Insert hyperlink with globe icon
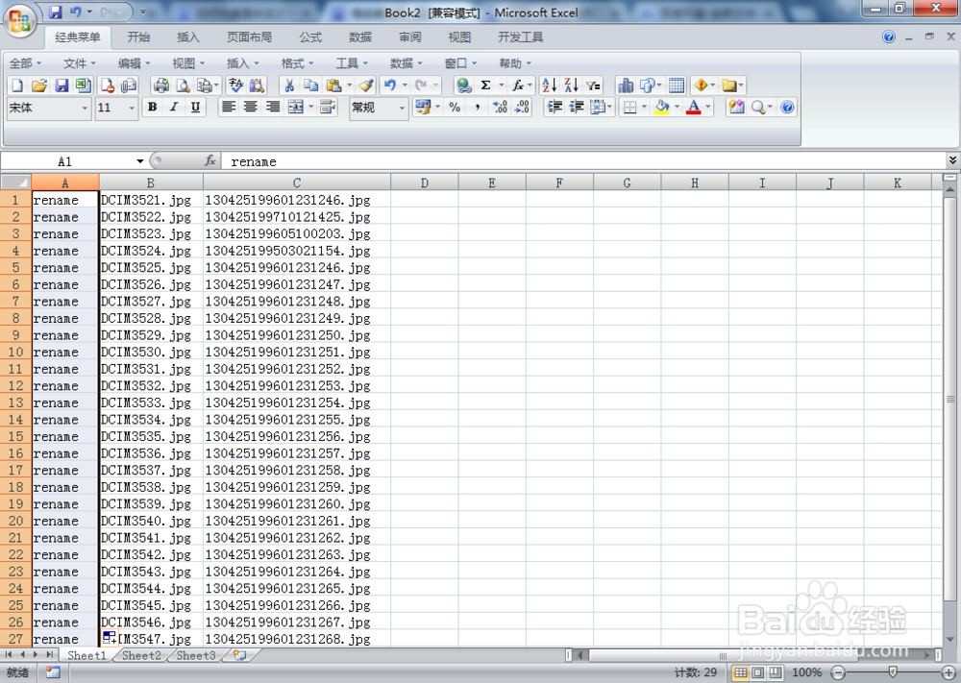The height and width of the screenshot is (683, 961). click(x=464, y=85)
